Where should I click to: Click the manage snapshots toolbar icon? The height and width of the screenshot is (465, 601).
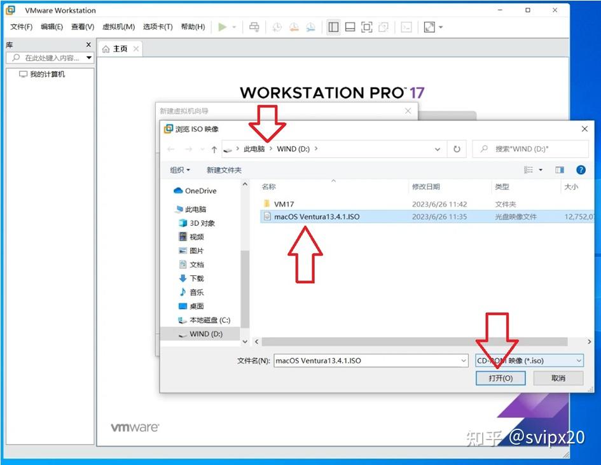click(x=311, y=27)
